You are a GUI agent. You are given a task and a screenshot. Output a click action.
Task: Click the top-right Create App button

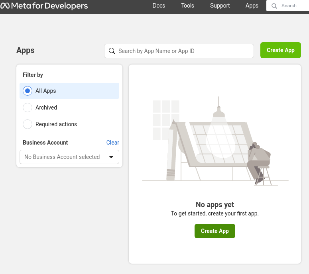280,50
